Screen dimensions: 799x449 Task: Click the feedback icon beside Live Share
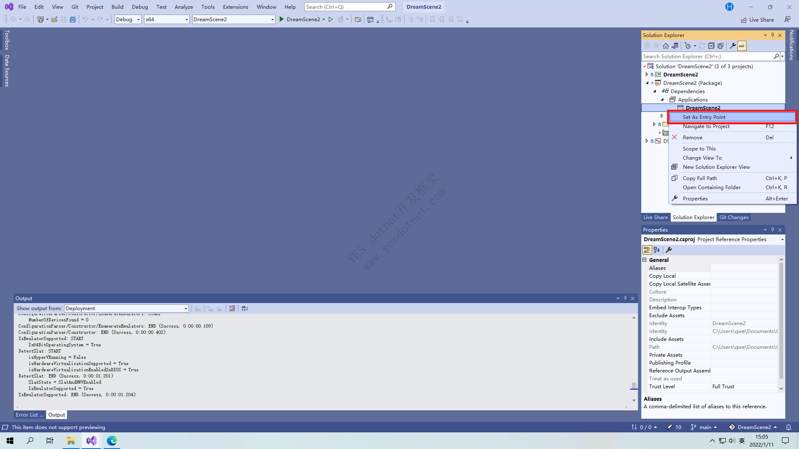tap(787, 20)
